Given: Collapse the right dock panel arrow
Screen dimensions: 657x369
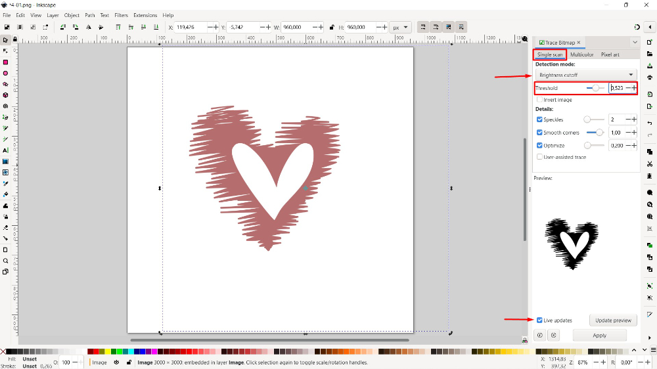Looking at the screenshot, I should (650, 27).
